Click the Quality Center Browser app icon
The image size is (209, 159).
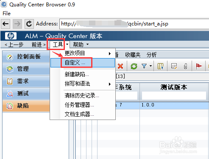(4, 5)
